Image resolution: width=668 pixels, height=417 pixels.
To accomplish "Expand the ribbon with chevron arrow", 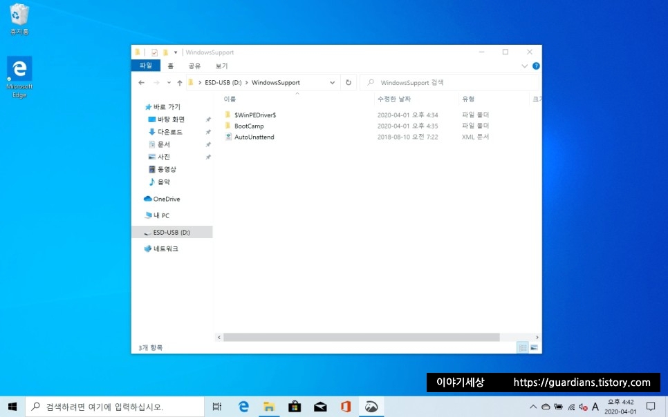I will (524, 66).
